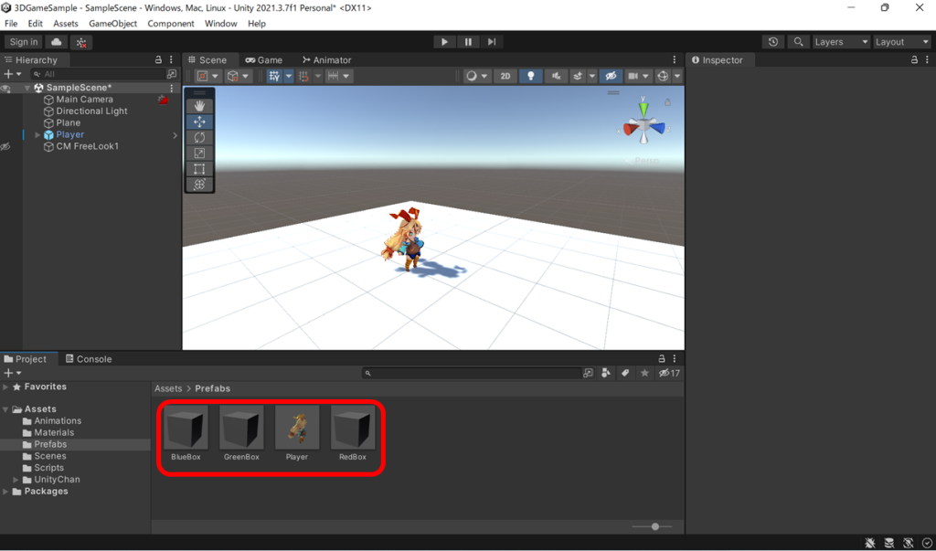Switch the Scene view to 2D mode
The image size is (936, 551).
pyautogui.click(x=505, y=76)
